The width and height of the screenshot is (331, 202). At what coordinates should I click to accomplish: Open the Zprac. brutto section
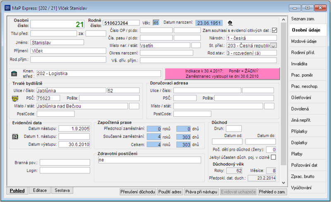(307, 176)
